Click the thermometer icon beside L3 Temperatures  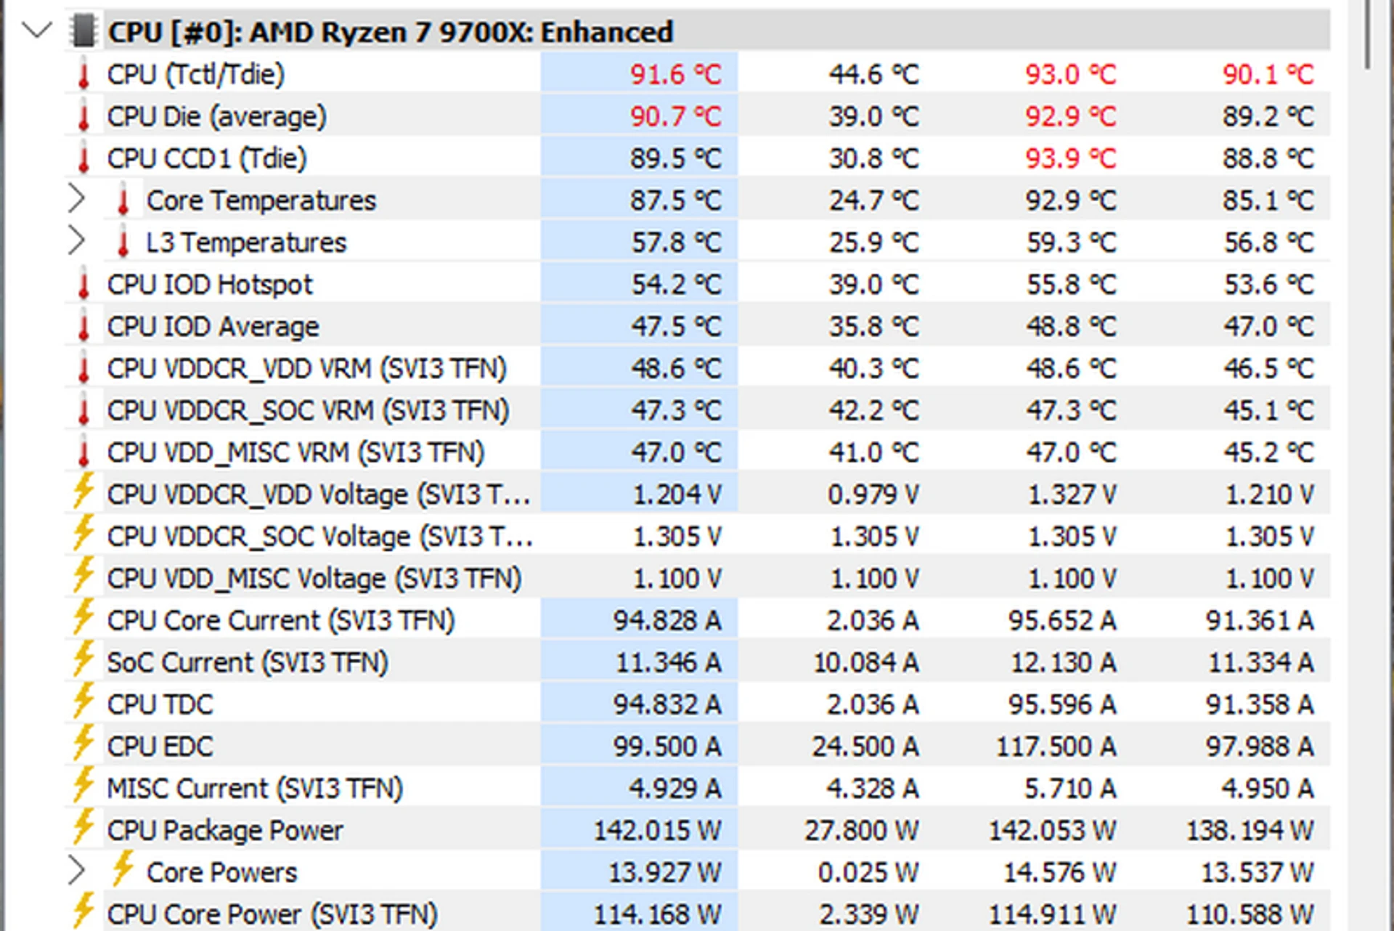point(123,243)
